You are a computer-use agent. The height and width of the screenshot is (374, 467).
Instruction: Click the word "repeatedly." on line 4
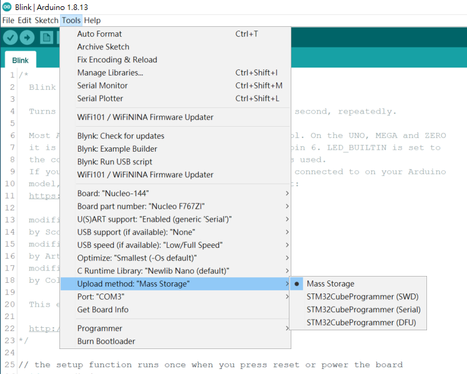click(367, 112)
